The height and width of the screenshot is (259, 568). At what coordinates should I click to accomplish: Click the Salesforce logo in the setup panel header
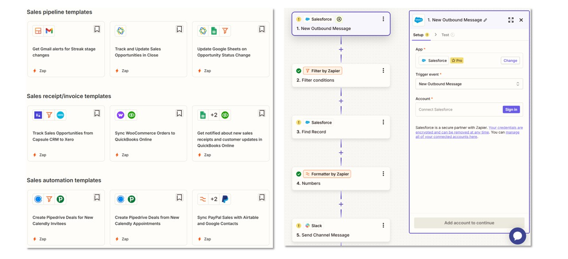pos(418,20)
